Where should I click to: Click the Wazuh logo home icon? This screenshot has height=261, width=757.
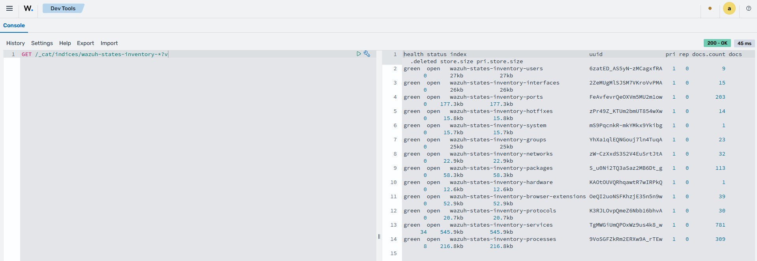coord(28,8)
